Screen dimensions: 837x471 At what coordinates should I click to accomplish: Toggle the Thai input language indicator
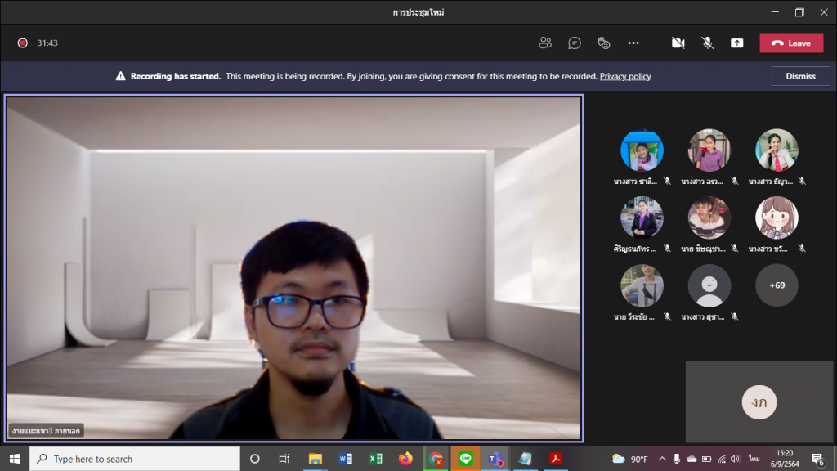coord(754,459)
